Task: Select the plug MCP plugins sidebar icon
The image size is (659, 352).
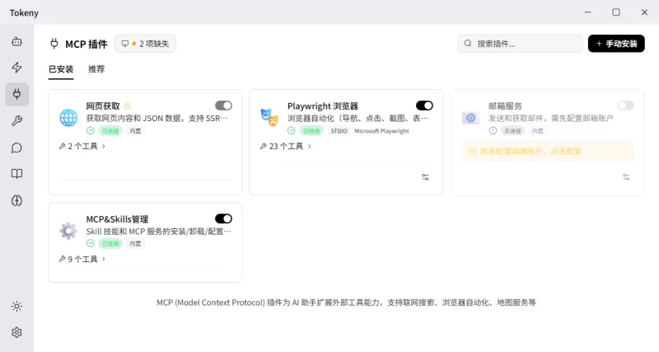Action: tap(16, 94)
